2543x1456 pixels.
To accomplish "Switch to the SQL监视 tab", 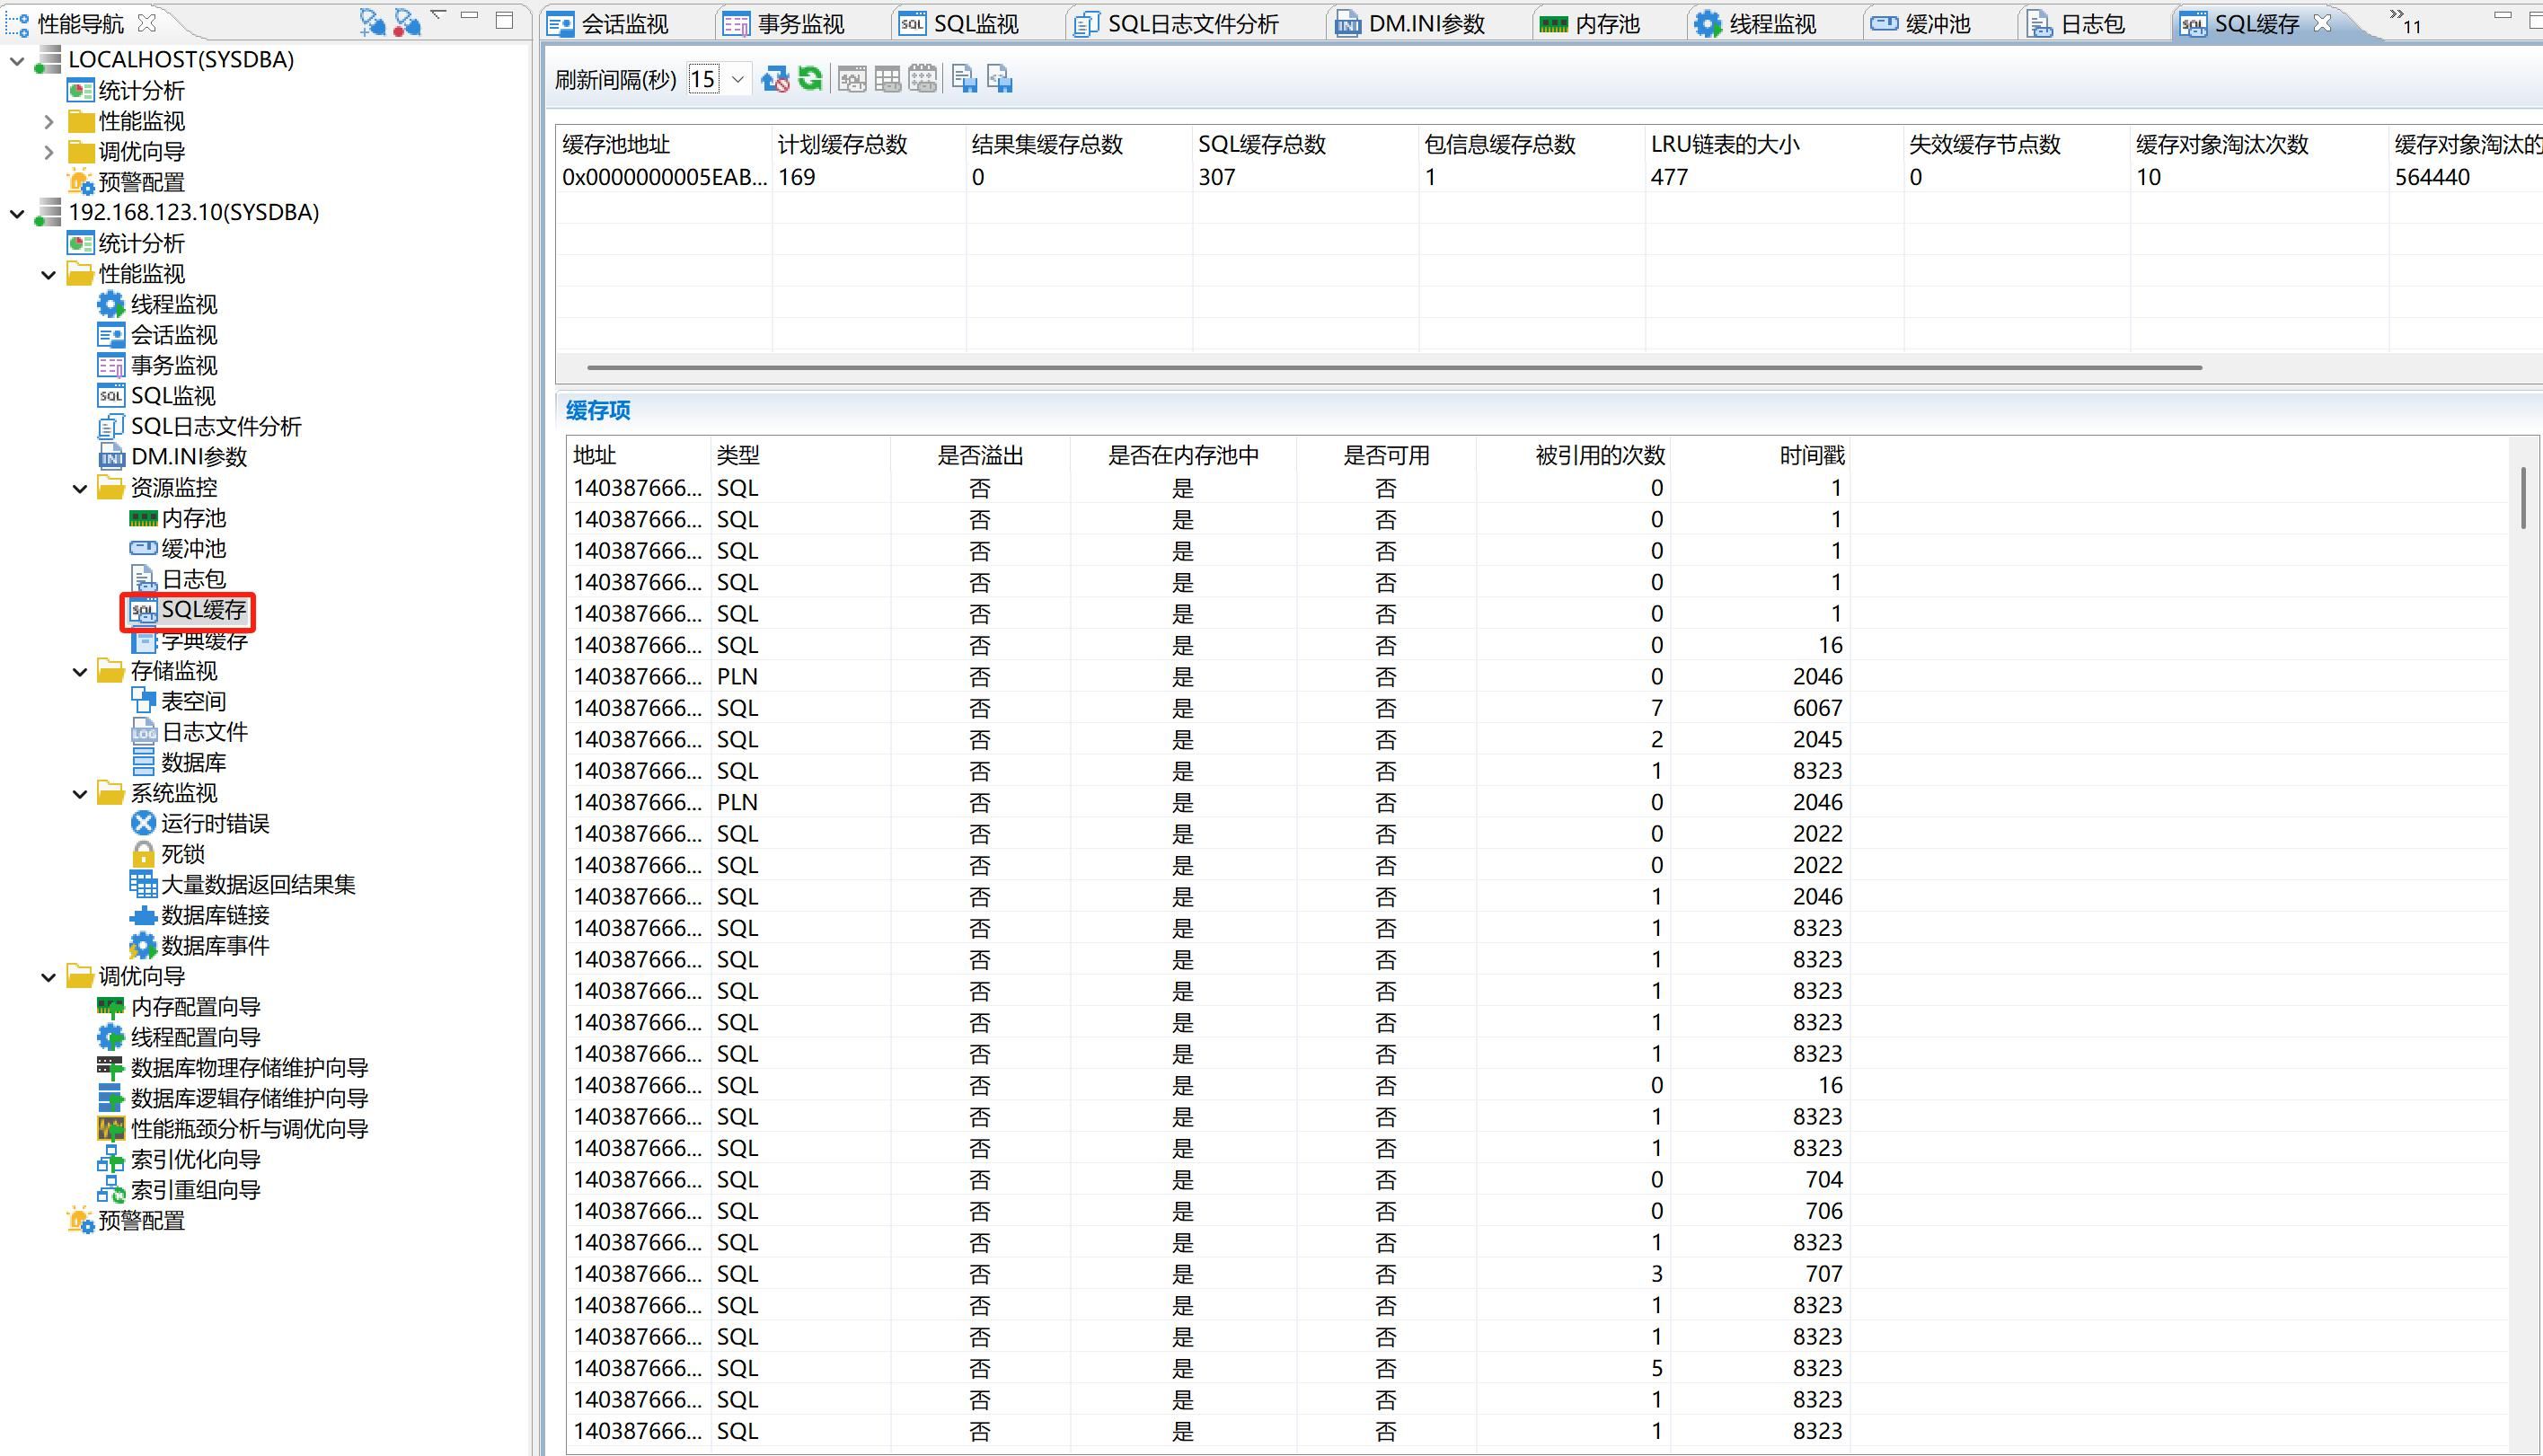I will pos(959,24).
